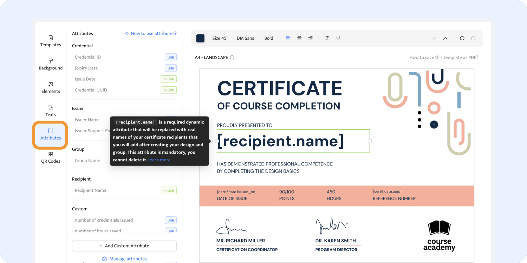Apply underline formatting to text
This screenshot has height=263, width=527.
tap(338, 38)
